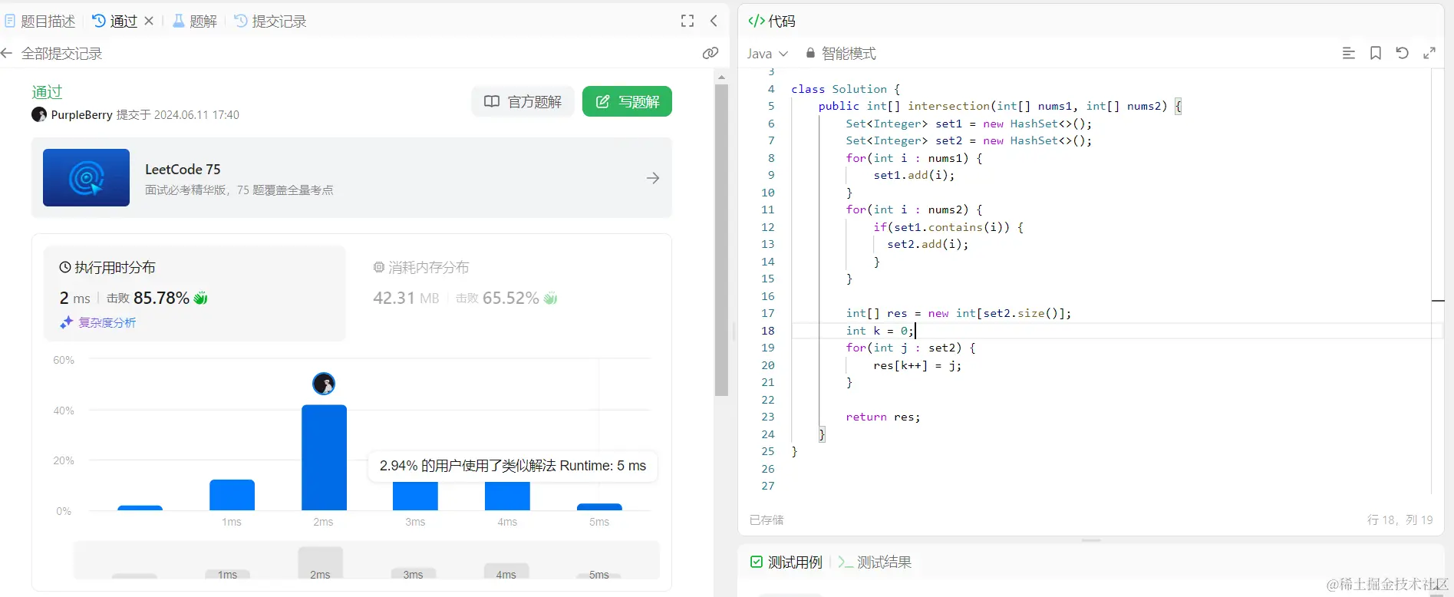1454x597 pixels.
Task: Click line number 5 in the editor gutter
Action: coord(771,106)
